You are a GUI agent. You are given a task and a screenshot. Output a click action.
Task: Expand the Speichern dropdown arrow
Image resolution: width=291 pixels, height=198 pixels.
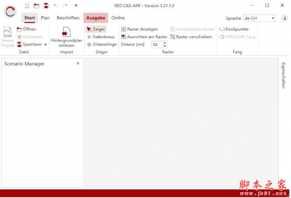point(46,45)
